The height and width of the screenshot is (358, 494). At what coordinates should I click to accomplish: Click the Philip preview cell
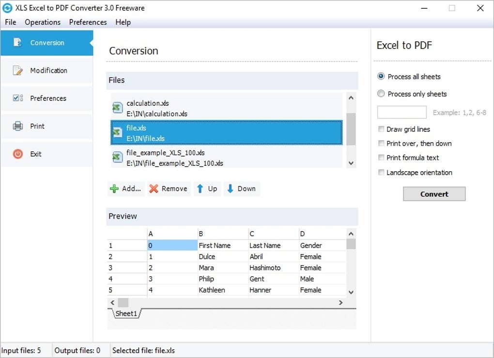[223, 279]
